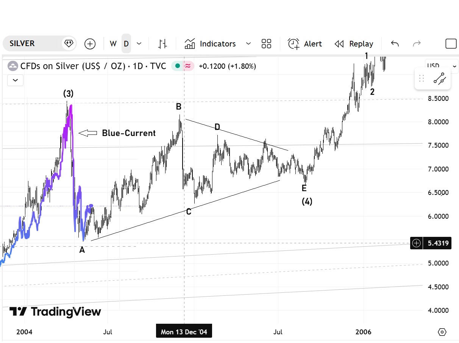Expand the timeframe interval dropdown
Image resolution: width=459 pixels, height=343 pixels.
coord(139,44)
